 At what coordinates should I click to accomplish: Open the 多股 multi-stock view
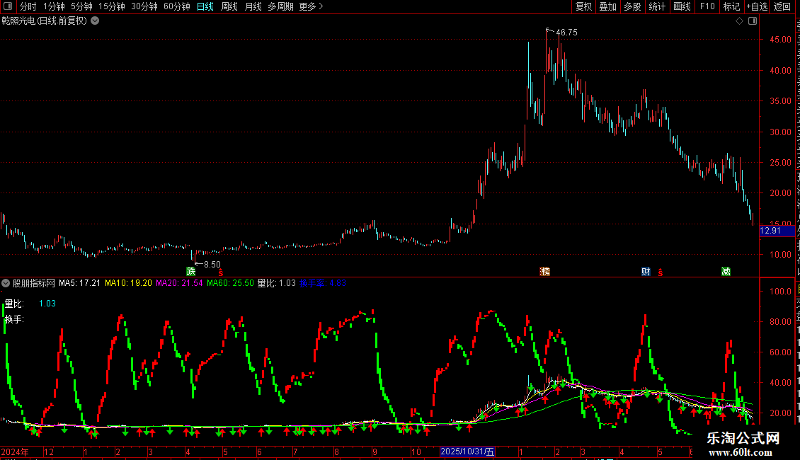[x=632, y=6]
